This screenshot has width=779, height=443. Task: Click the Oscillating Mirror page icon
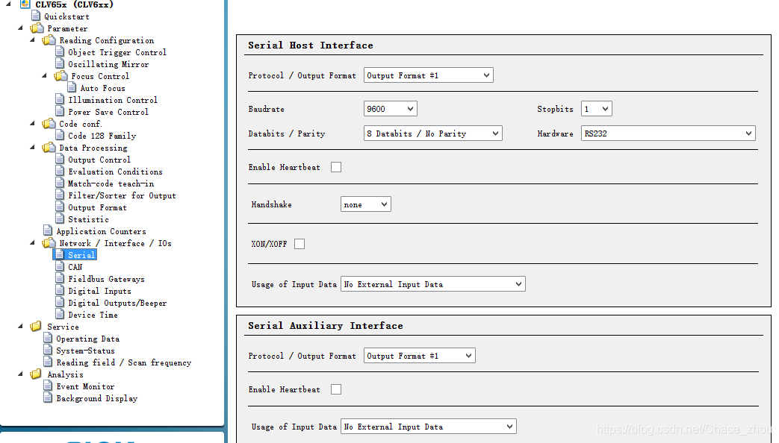[60, 63]
